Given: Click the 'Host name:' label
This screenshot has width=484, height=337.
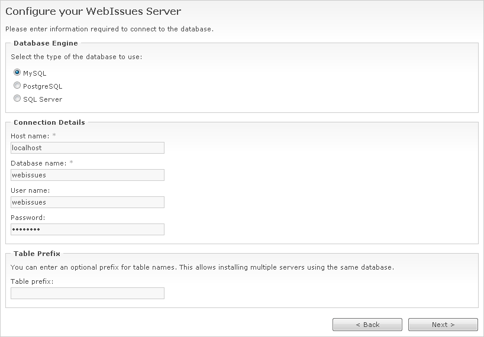Looking at the screenshot, I should point(30,136).
